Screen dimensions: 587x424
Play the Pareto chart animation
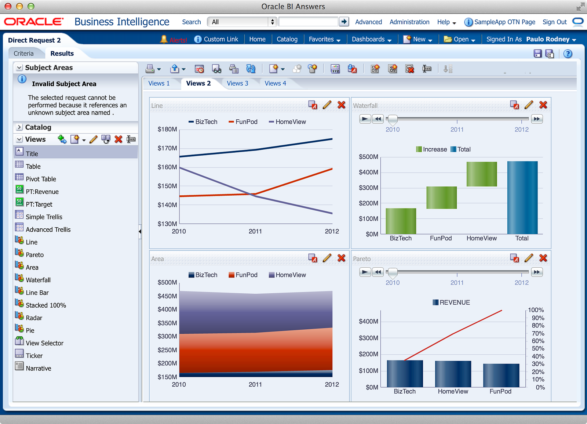[x=365, y=272]
